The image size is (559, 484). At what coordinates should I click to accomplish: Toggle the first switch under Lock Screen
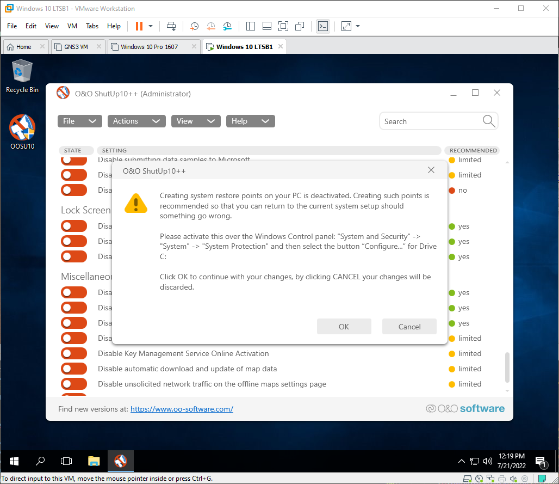tap(74, 226)
